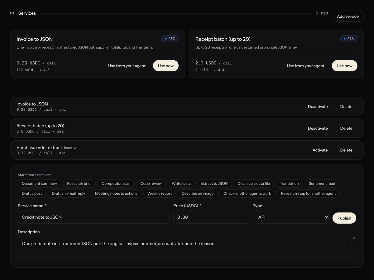Pick the Code review template
This screenshot has height=280, width=374.
click(151, 184)
